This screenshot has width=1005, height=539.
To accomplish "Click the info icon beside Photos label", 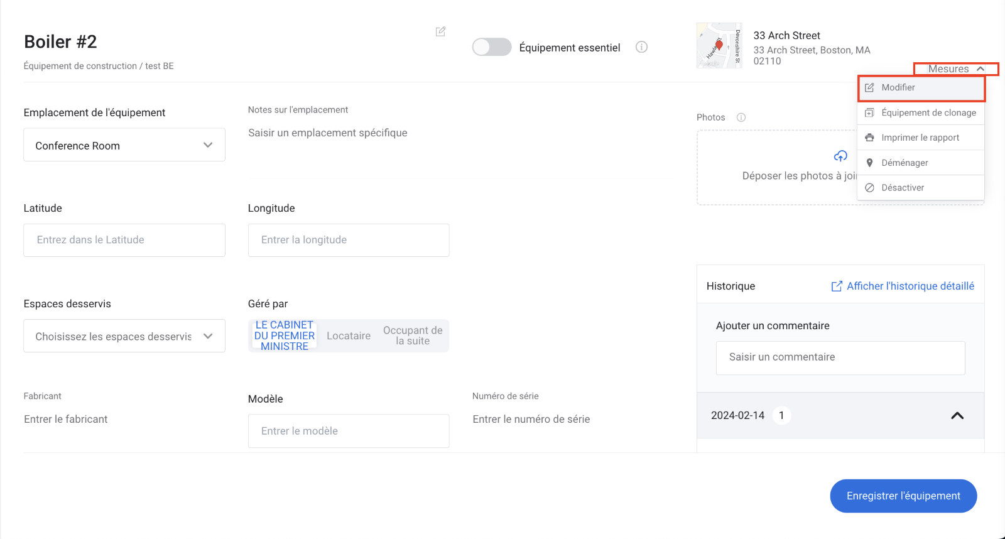I will pos(741,117).
